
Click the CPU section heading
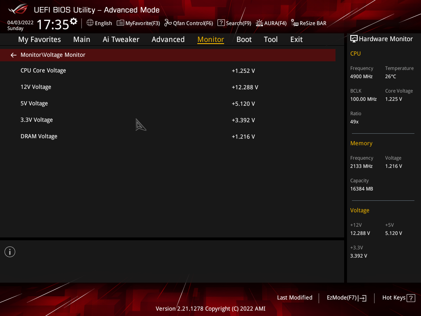(355, 54)
